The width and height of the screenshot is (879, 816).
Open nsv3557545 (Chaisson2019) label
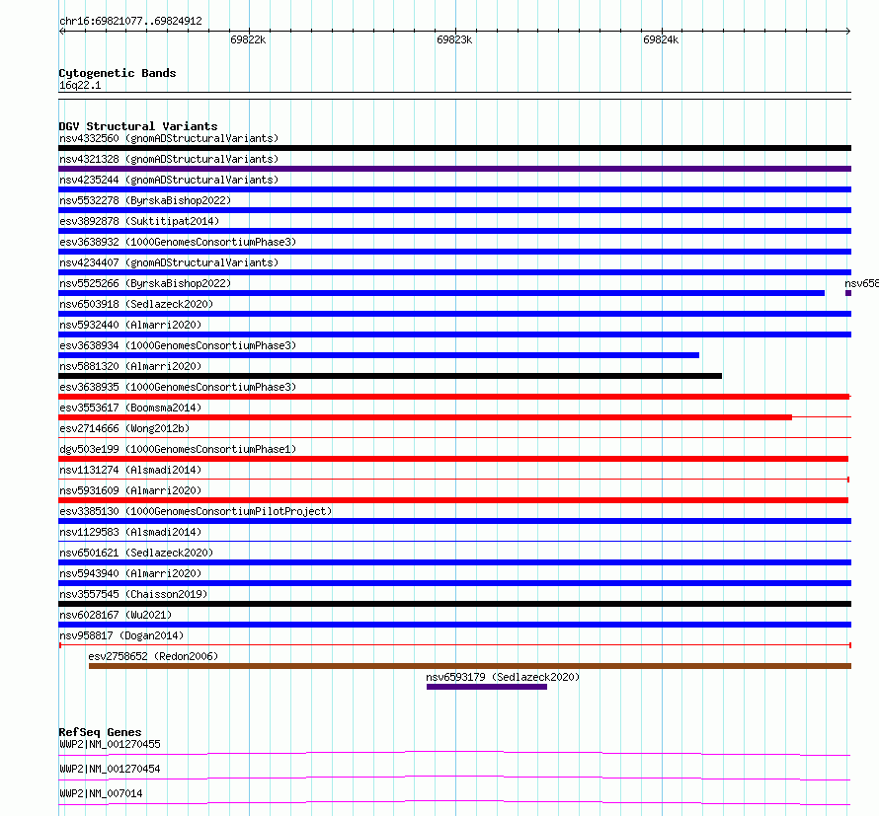coord(133,594)
